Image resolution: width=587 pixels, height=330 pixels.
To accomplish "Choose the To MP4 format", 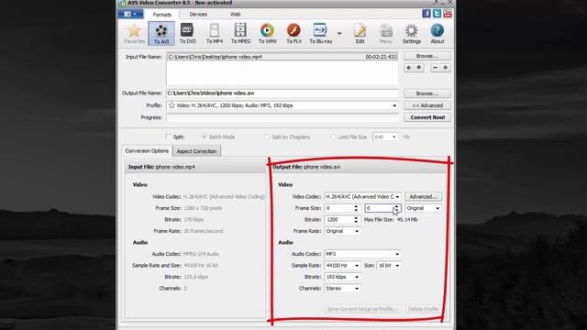I will coord(215,34).
